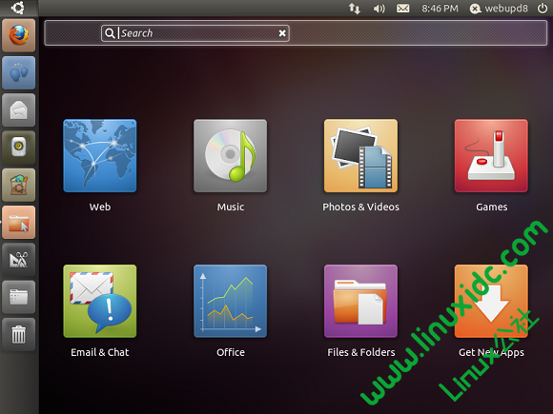
Task: Open the Office category tile
Action: [x=231, y=302]
